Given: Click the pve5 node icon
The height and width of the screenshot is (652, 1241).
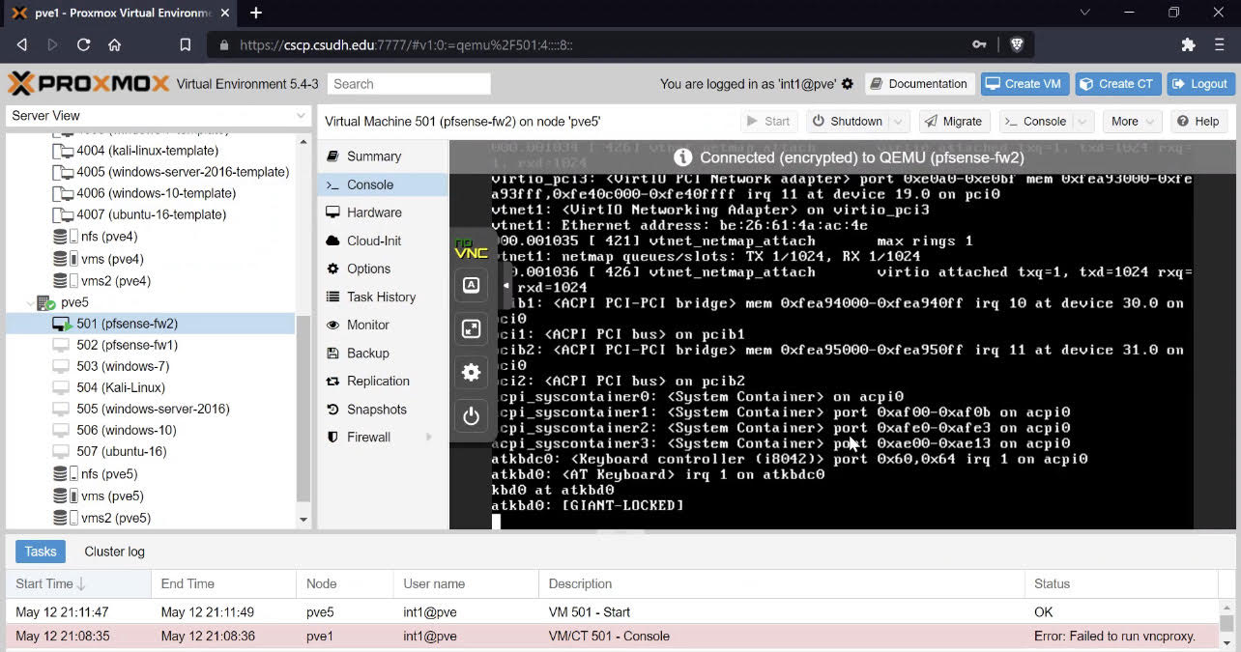Looking at the screenshot, I should point(46,302).
